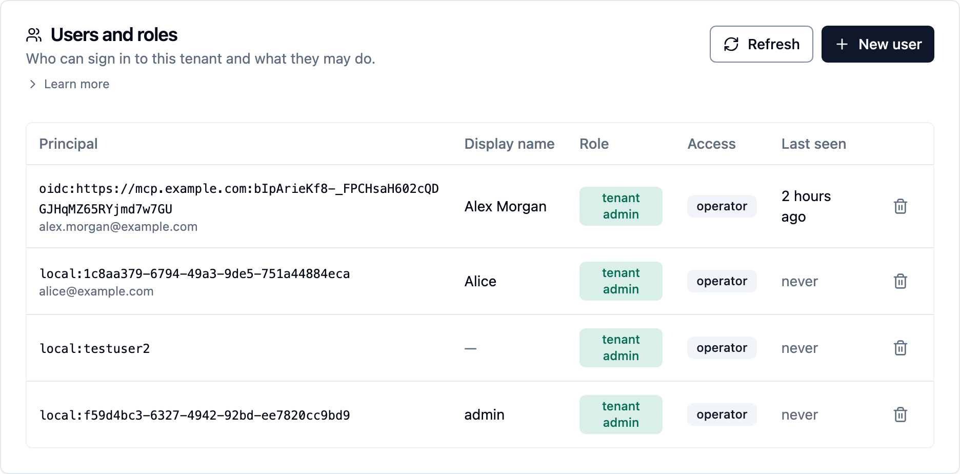Image resolution: width=960 pixels, height=474 pixels.
Task: Click the dash display name for local:testuser2
Action: coord(470,348)
